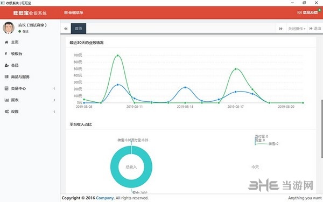Expand the 报表 submenu chevron
This screenshot has height=202, width=323.
(x=54, y=100)
